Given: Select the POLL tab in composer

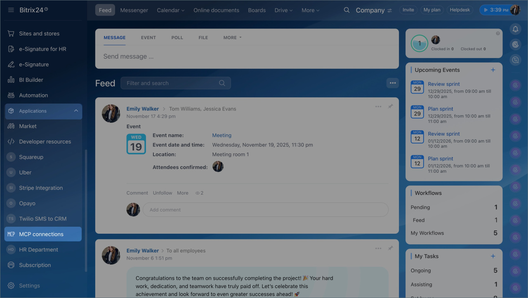Looking at the screenshot, I should coord(177,38).
